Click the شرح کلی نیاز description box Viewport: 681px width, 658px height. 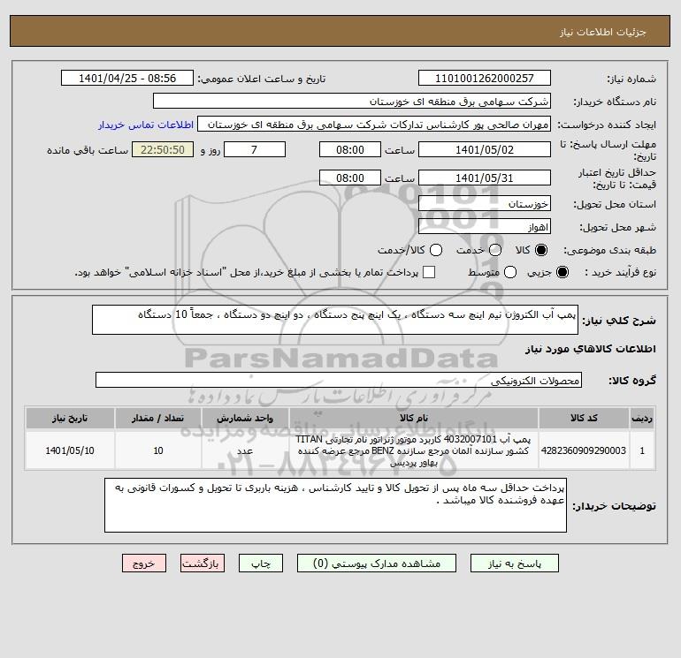pyautogui.click(x=335, y=320)
